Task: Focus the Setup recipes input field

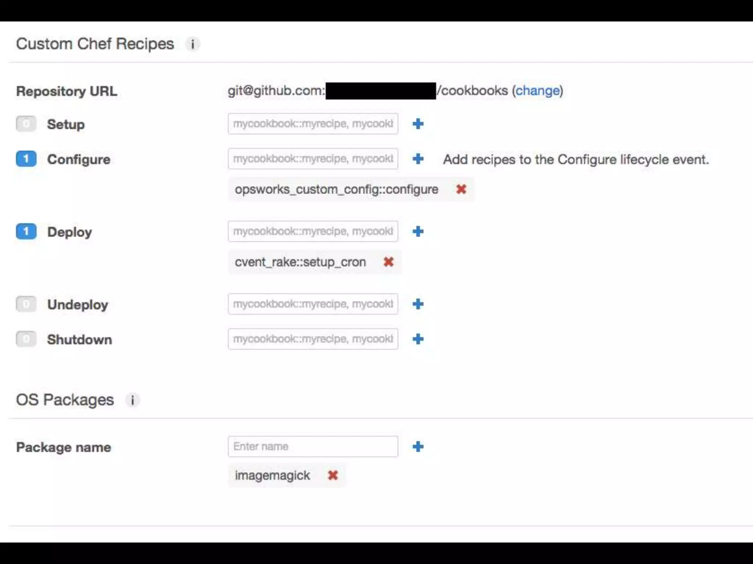Action: [313, 124]
